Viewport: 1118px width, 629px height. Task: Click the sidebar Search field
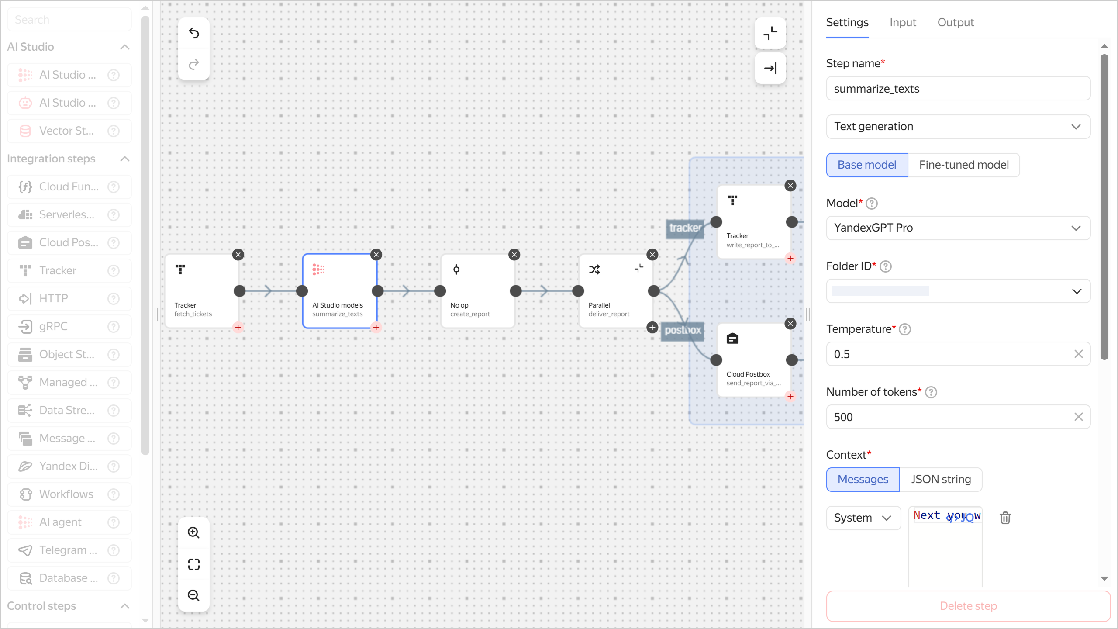tap(69, 19)
